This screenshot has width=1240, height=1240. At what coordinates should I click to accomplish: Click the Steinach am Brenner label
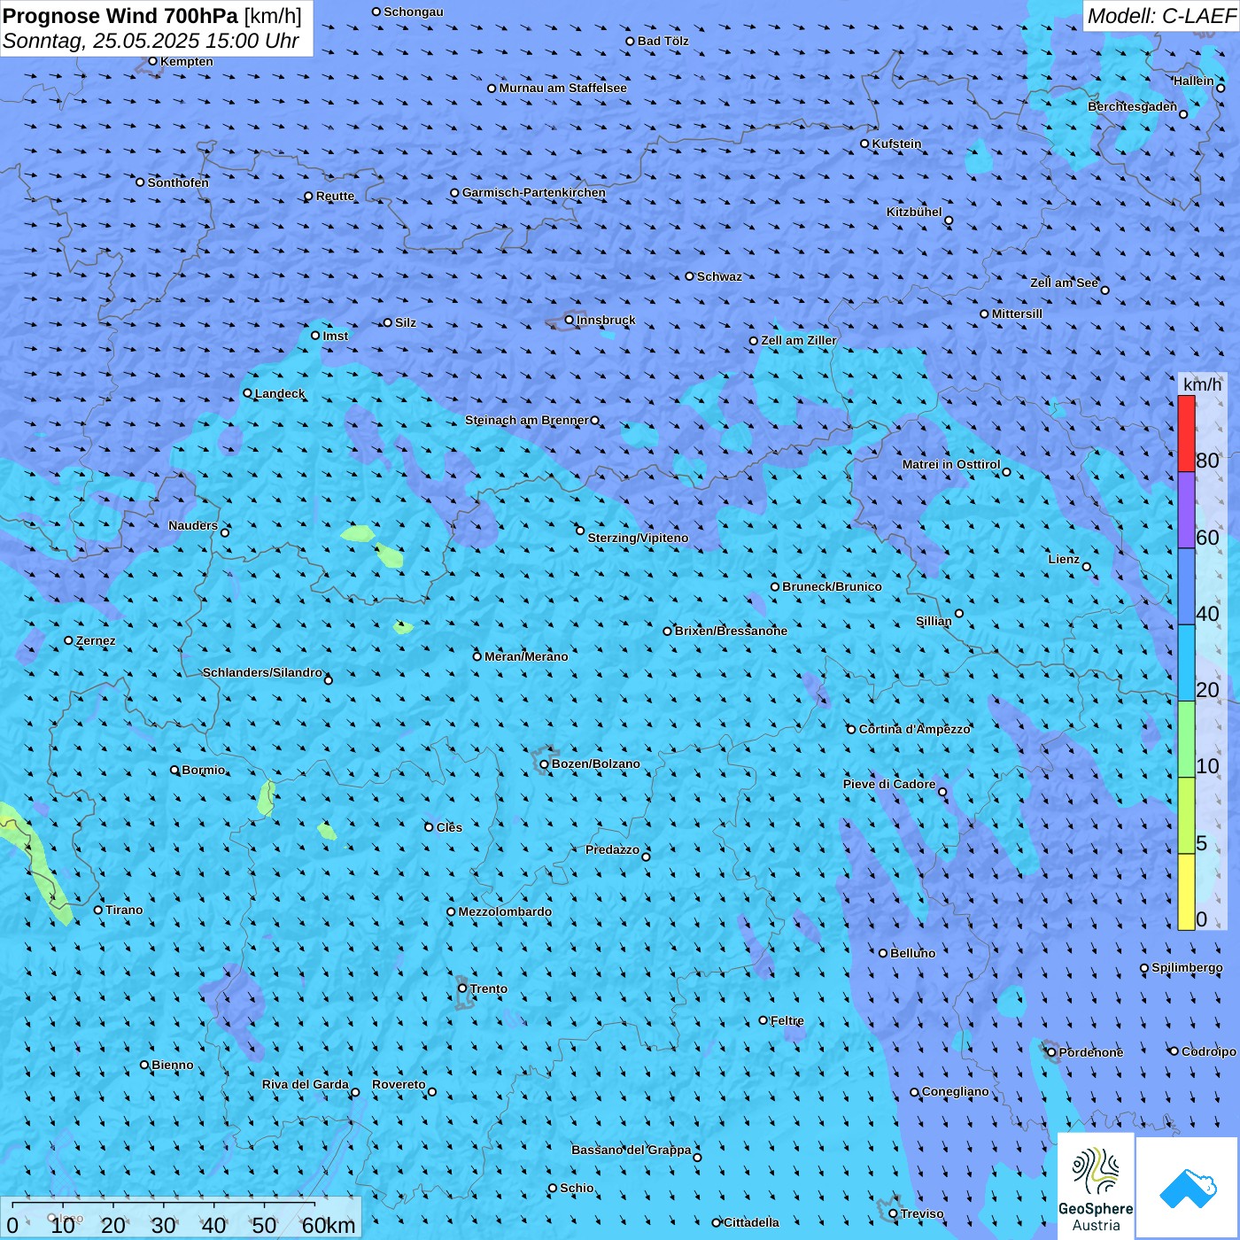(527, 420)
